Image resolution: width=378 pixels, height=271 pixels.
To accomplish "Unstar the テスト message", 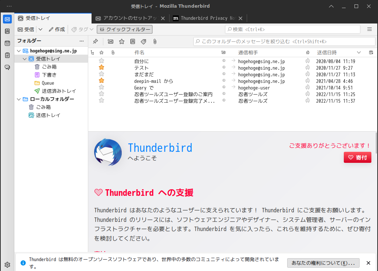I will [x=101, y=67].
